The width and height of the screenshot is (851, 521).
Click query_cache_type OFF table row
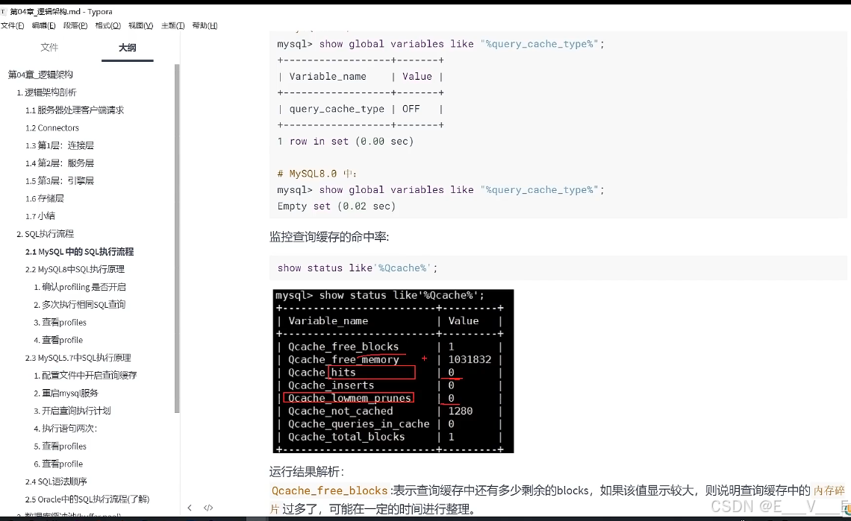tap(361, 109)
